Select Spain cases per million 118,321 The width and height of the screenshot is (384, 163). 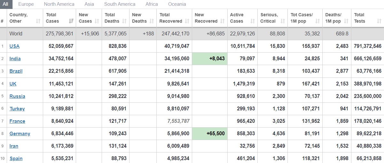pyautogui.click(x=311, y=159)
